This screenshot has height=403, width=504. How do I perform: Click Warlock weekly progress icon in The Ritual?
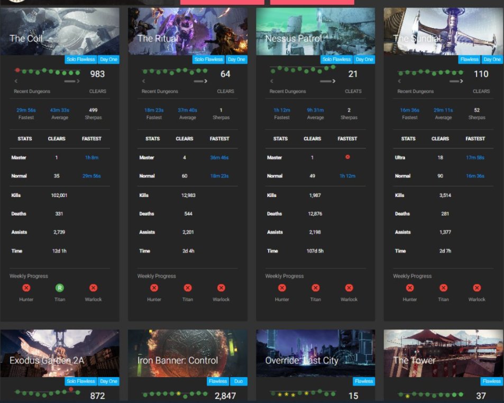[221, 288]
